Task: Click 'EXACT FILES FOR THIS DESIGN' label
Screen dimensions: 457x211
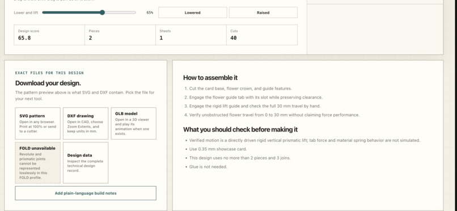Action: [x=49, y=73]
